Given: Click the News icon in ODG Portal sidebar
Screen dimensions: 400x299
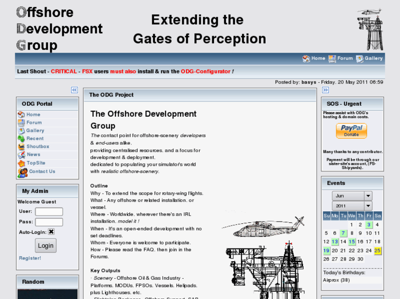Looking at the screenshot, I should click(x=21, y=155).
